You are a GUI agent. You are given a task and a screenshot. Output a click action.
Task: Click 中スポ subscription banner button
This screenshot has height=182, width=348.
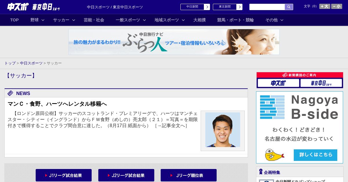pos(278,83)
